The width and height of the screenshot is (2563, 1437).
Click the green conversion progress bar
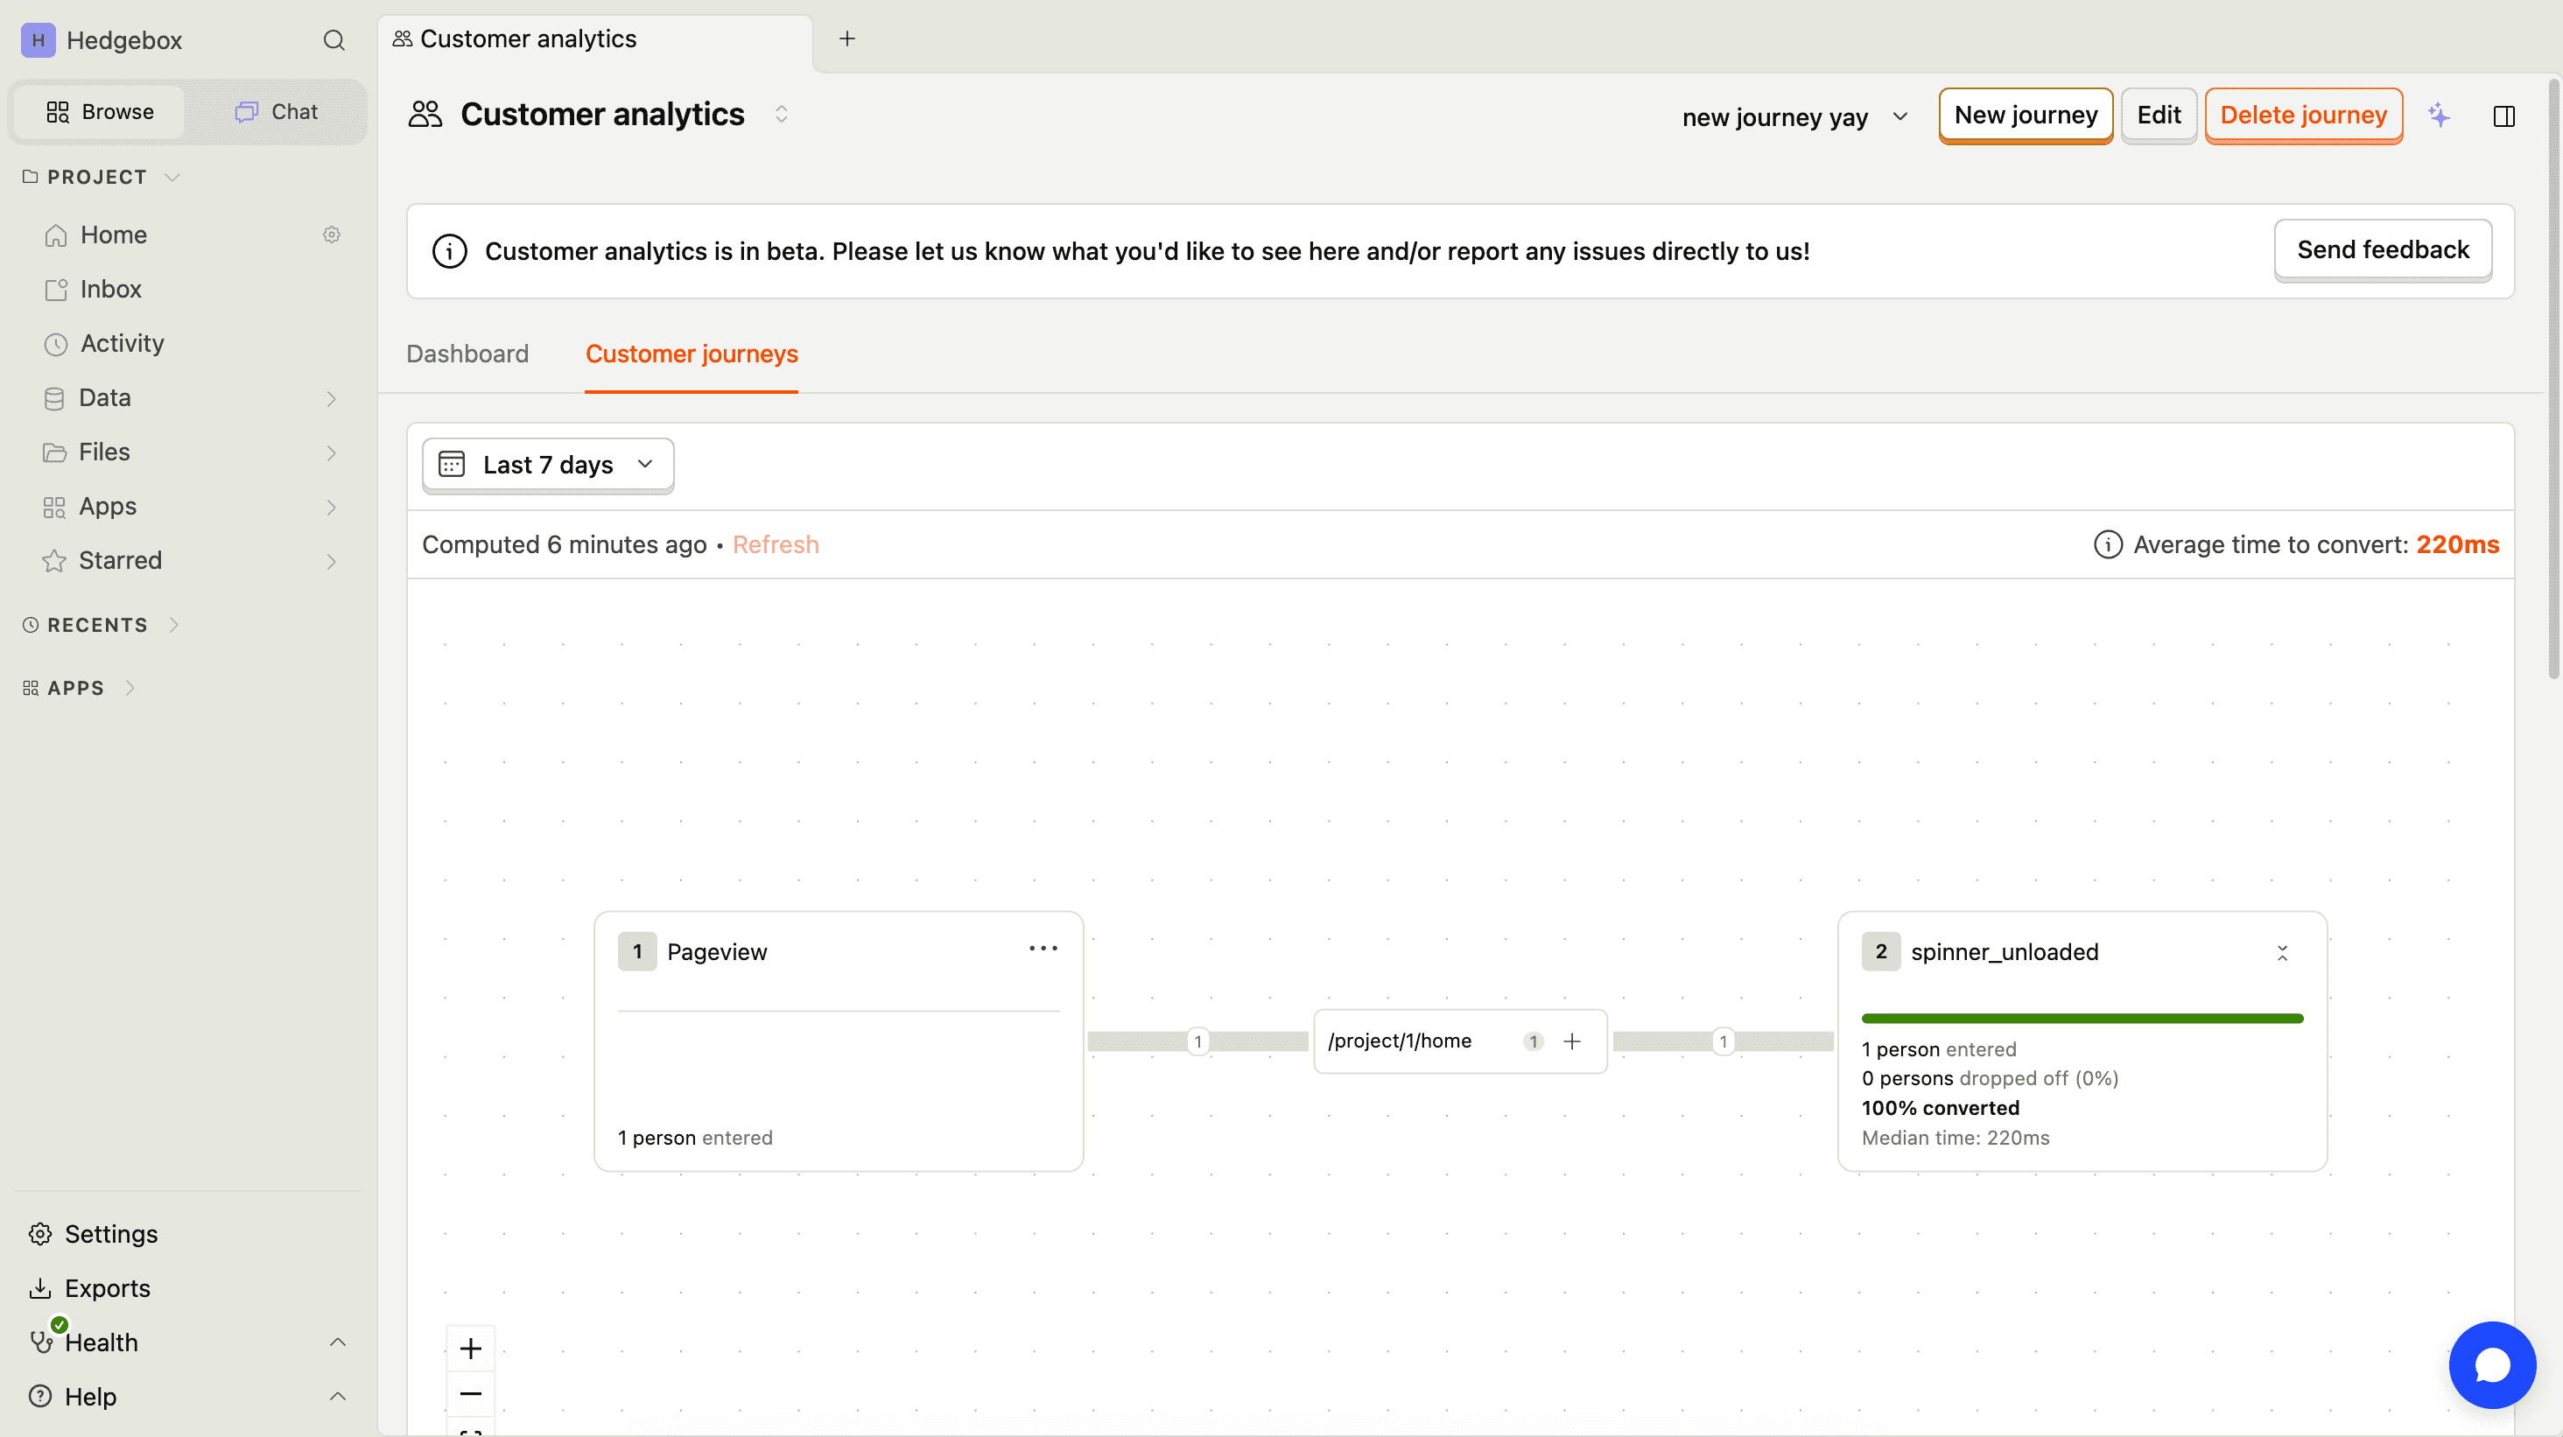pyautogui.click(x=2082, y=1017)
